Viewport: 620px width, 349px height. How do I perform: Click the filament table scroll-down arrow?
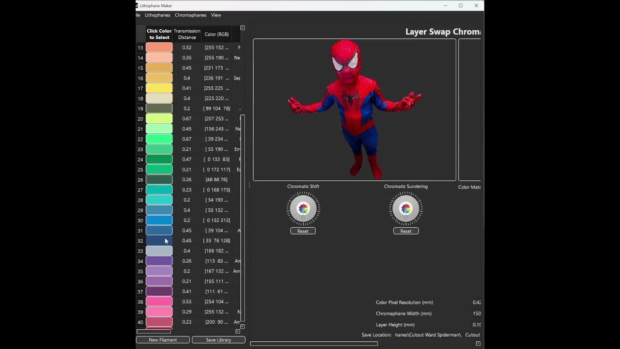pos(243,327)
